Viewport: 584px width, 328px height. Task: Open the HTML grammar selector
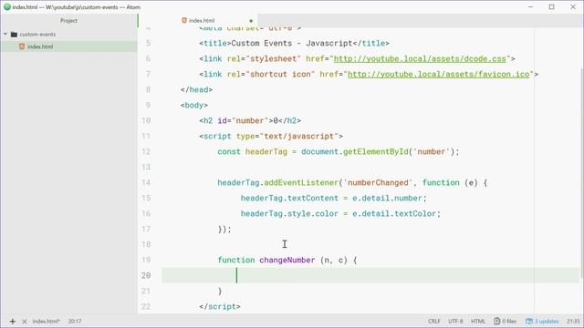(478, 322)
